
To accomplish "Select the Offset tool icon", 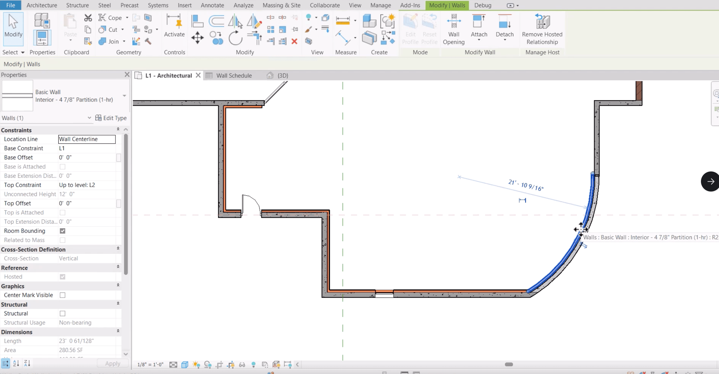I will point(216,21).
